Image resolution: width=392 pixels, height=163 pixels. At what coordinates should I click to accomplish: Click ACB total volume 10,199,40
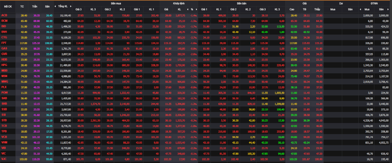coord(65,15)
